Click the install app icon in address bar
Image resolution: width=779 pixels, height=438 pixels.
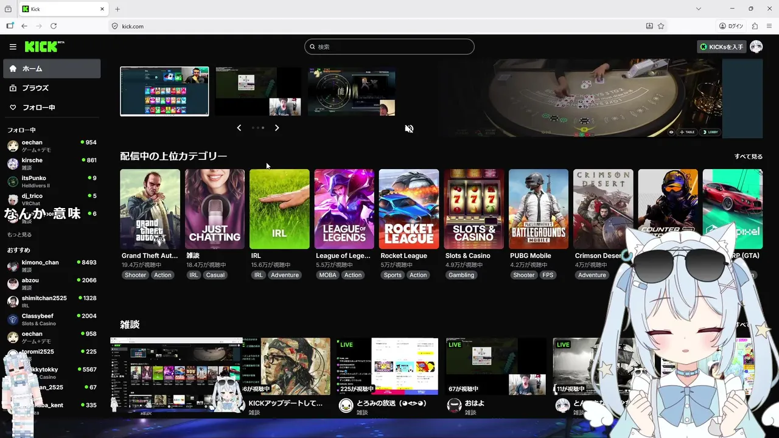click(x=649, y=26)
